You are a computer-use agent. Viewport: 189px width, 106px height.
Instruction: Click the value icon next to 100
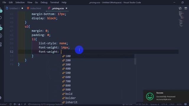(x=63, y=56)
